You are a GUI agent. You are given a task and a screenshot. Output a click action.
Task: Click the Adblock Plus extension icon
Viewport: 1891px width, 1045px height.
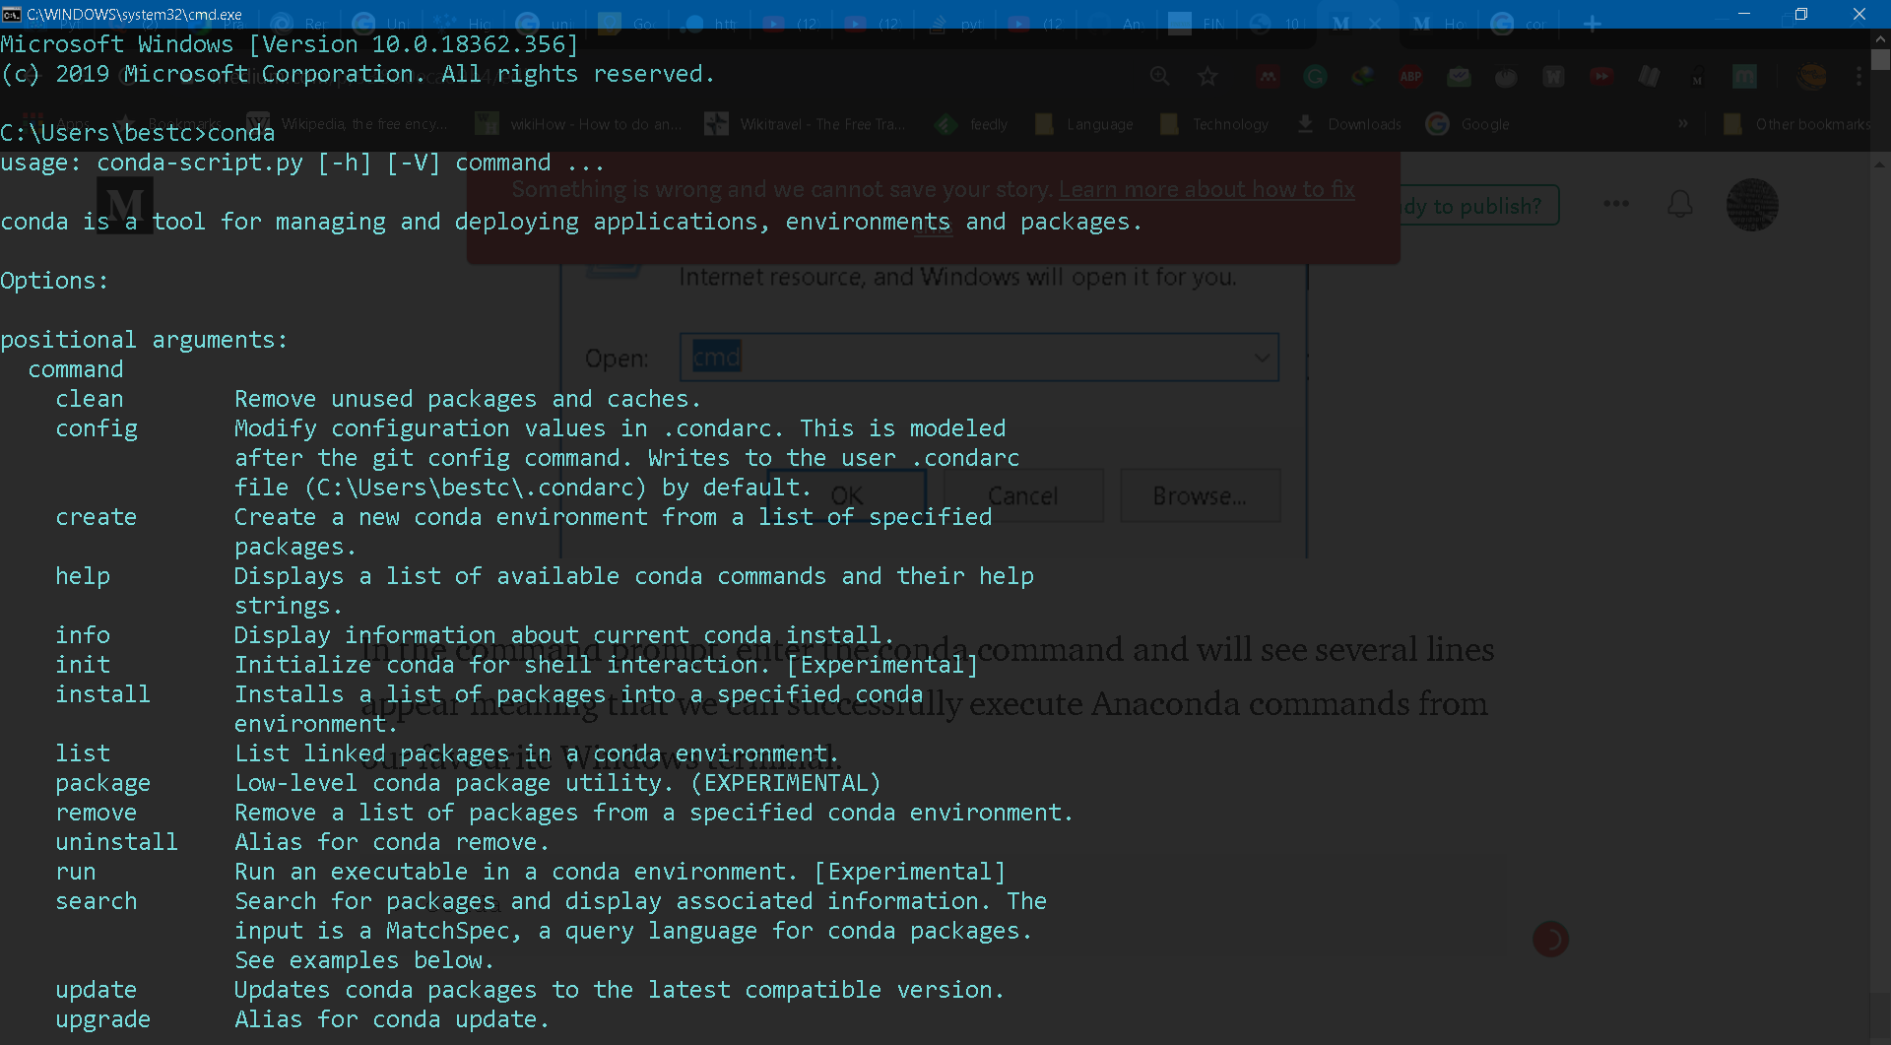coord(1411,76)
